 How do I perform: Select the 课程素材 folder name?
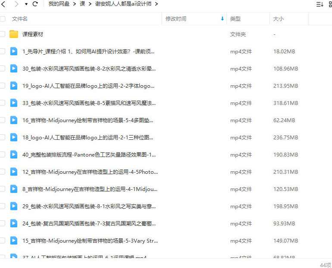(x=33, y=34)
